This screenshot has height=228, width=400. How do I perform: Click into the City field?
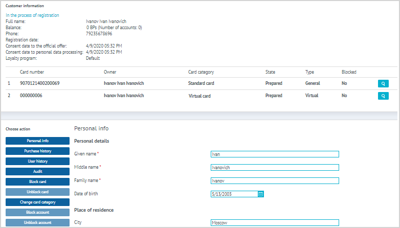(x=275, y=222)
